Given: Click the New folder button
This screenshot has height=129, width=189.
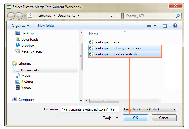Looking at the screenshot, I should [x=46, y=26].
